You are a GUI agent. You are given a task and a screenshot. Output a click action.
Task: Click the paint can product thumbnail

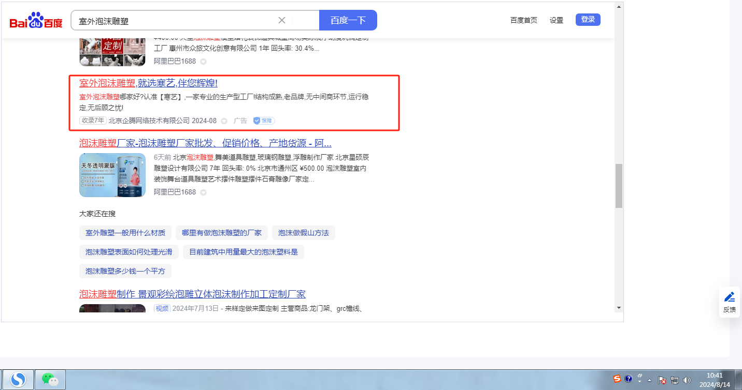(x=112, y=175)
